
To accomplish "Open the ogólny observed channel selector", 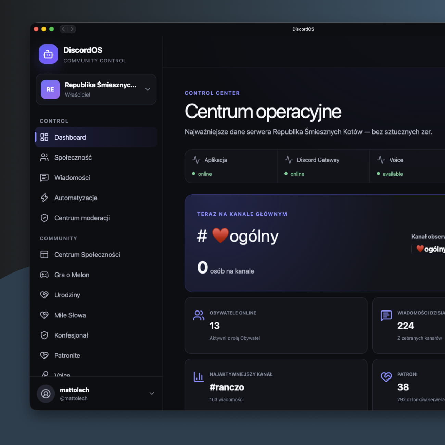I will (429, 249).
